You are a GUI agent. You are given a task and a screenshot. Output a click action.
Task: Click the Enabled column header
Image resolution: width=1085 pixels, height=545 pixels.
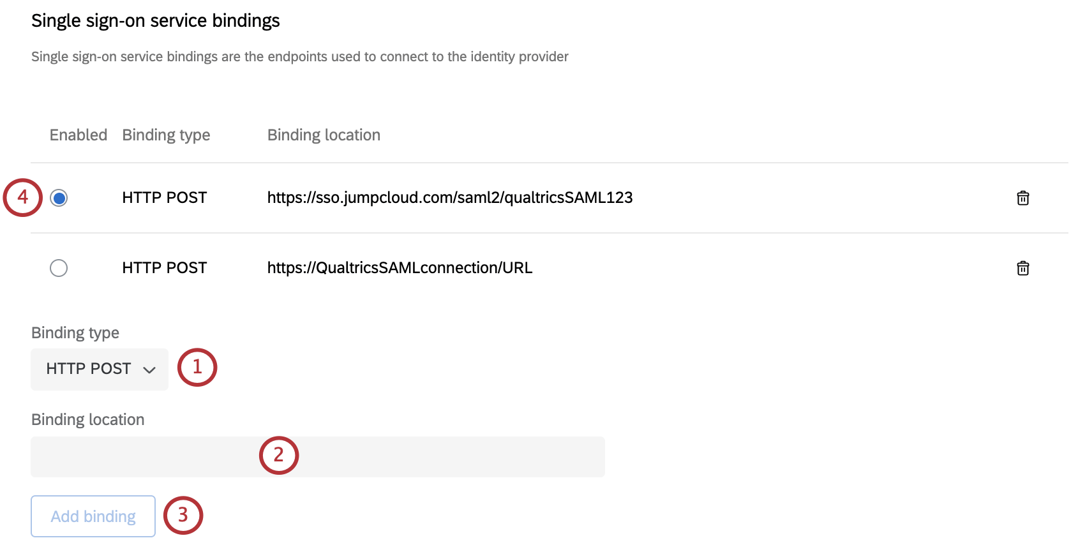click(x=78, y=135)
